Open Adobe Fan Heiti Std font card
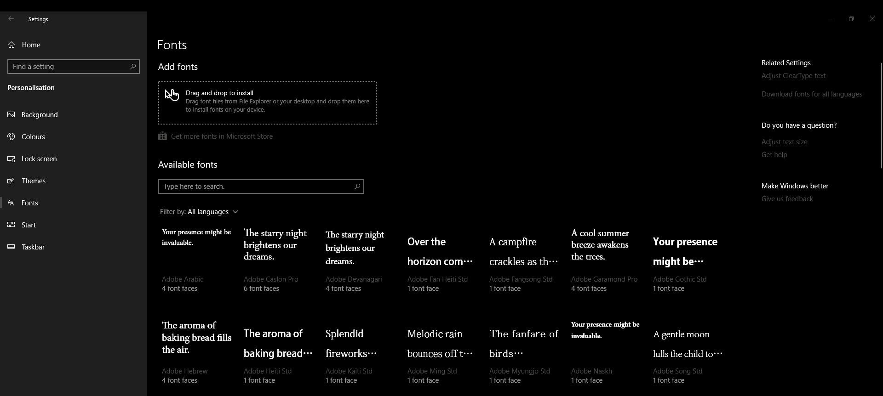 click(443, 261)
